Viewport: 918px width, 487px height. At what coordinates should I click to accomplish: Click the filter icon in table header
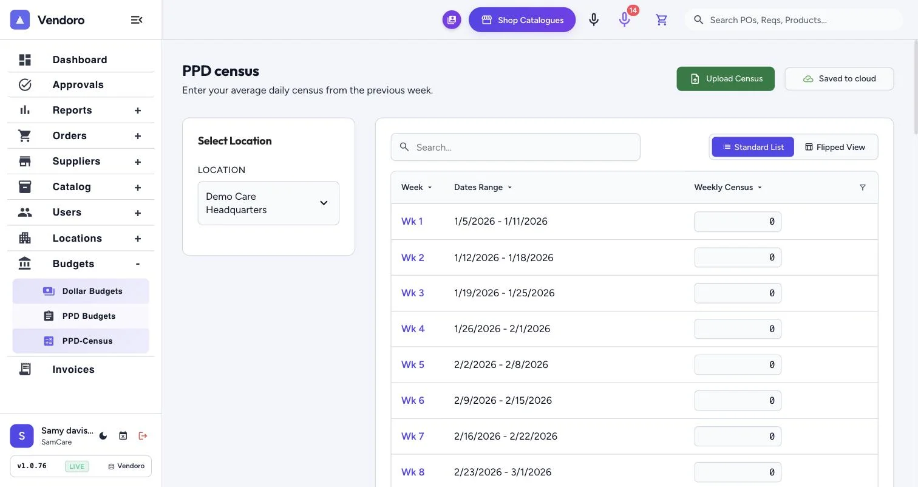click(863, 188)
